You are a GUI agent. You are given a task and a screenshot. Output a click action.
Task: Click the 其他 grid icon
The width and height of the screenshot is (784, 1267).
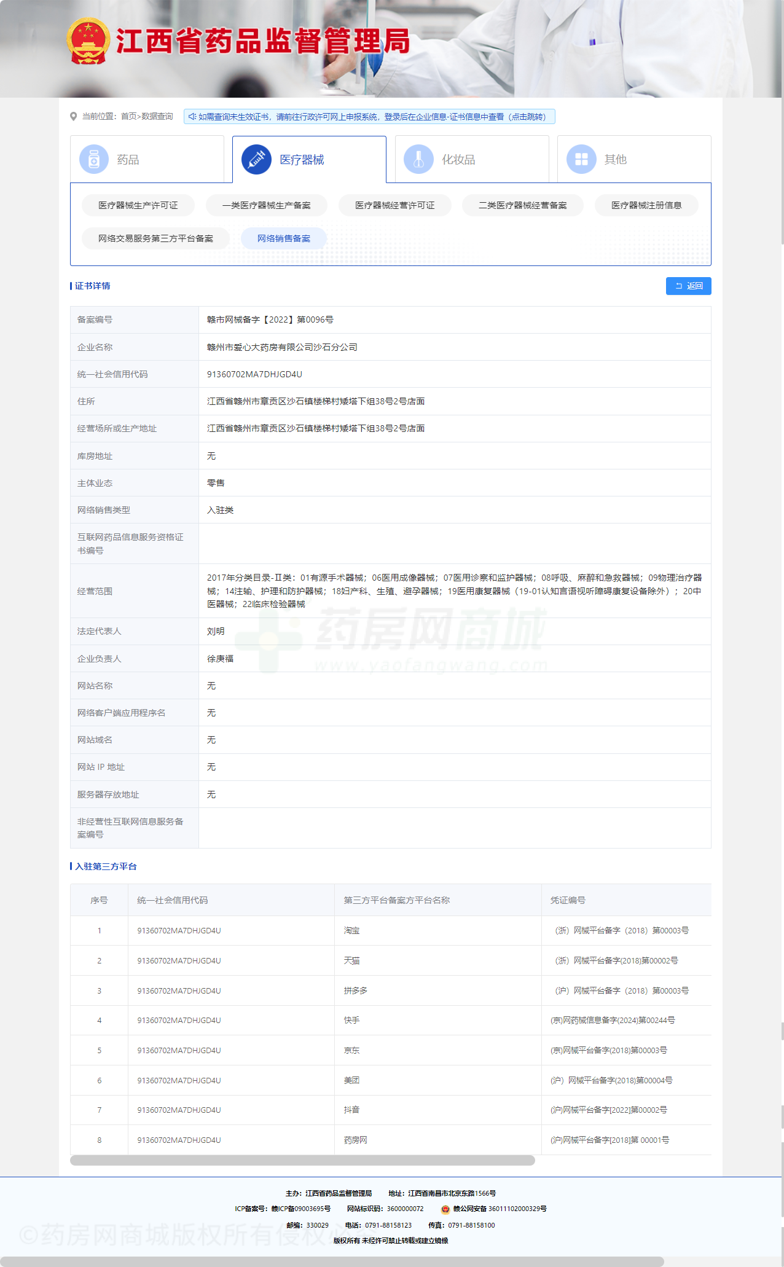click(x=581, y=160)
